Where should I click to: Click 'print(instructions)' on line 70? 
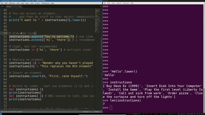pyautogui.click(x=25, y=99)
